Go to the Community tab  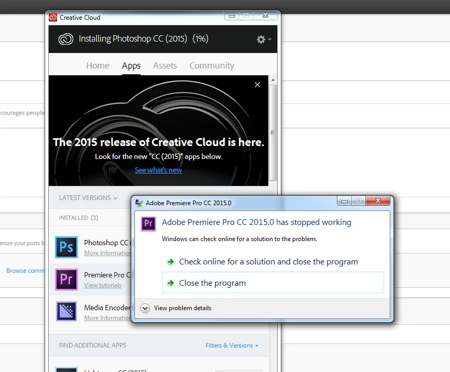[212, 65]
